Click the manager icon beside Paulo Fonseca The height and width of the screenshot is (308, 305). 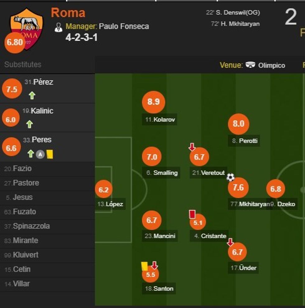coord(59,26)
